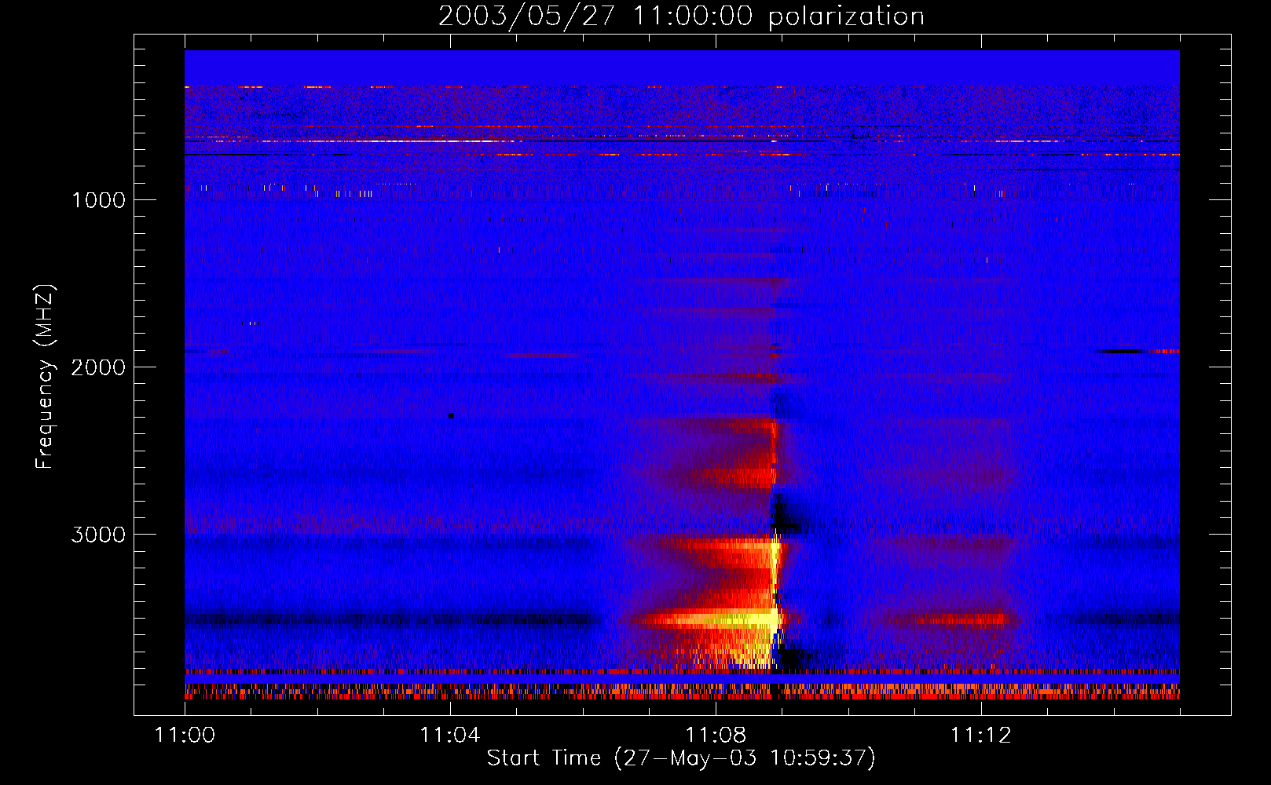Click the '3000' frequency axis label
The height and width of the screenshot is (785, 1271).
click(99, 535)
